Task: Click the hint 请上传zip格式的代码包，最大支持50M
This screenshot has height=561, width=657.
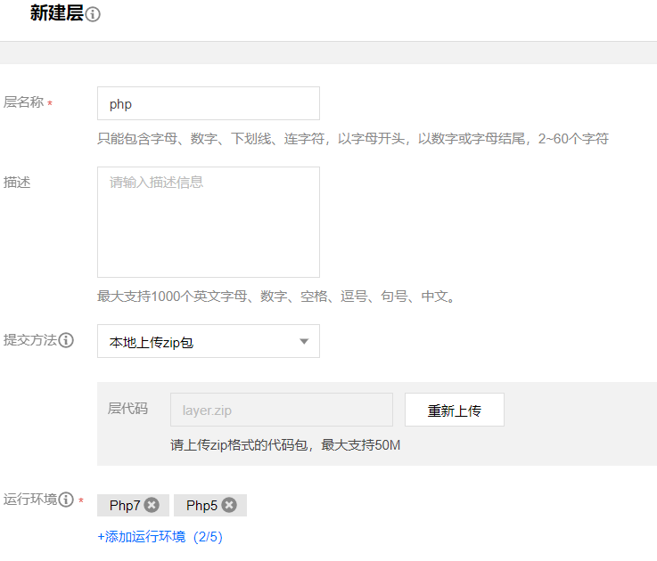Action: (285, 445)
